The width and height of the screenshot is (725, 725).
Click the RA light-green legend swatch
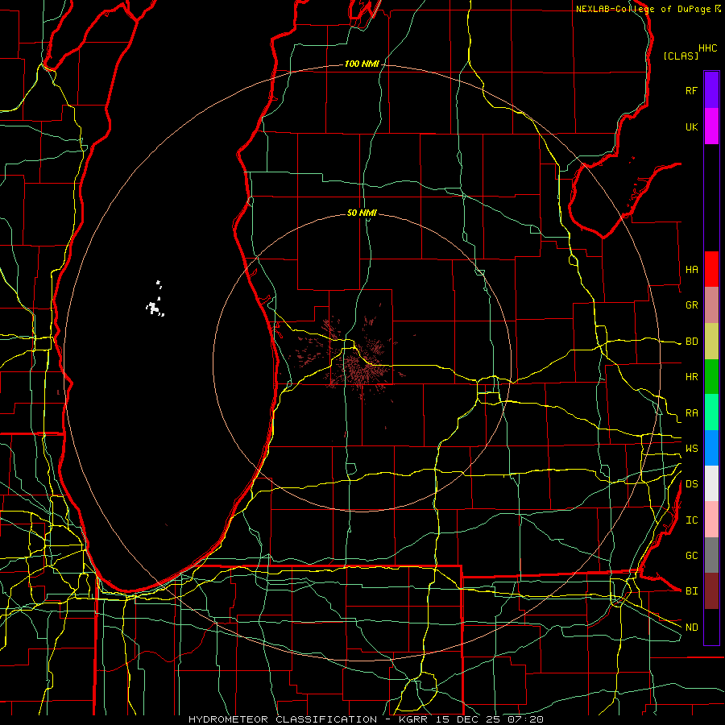click(711, 412)
